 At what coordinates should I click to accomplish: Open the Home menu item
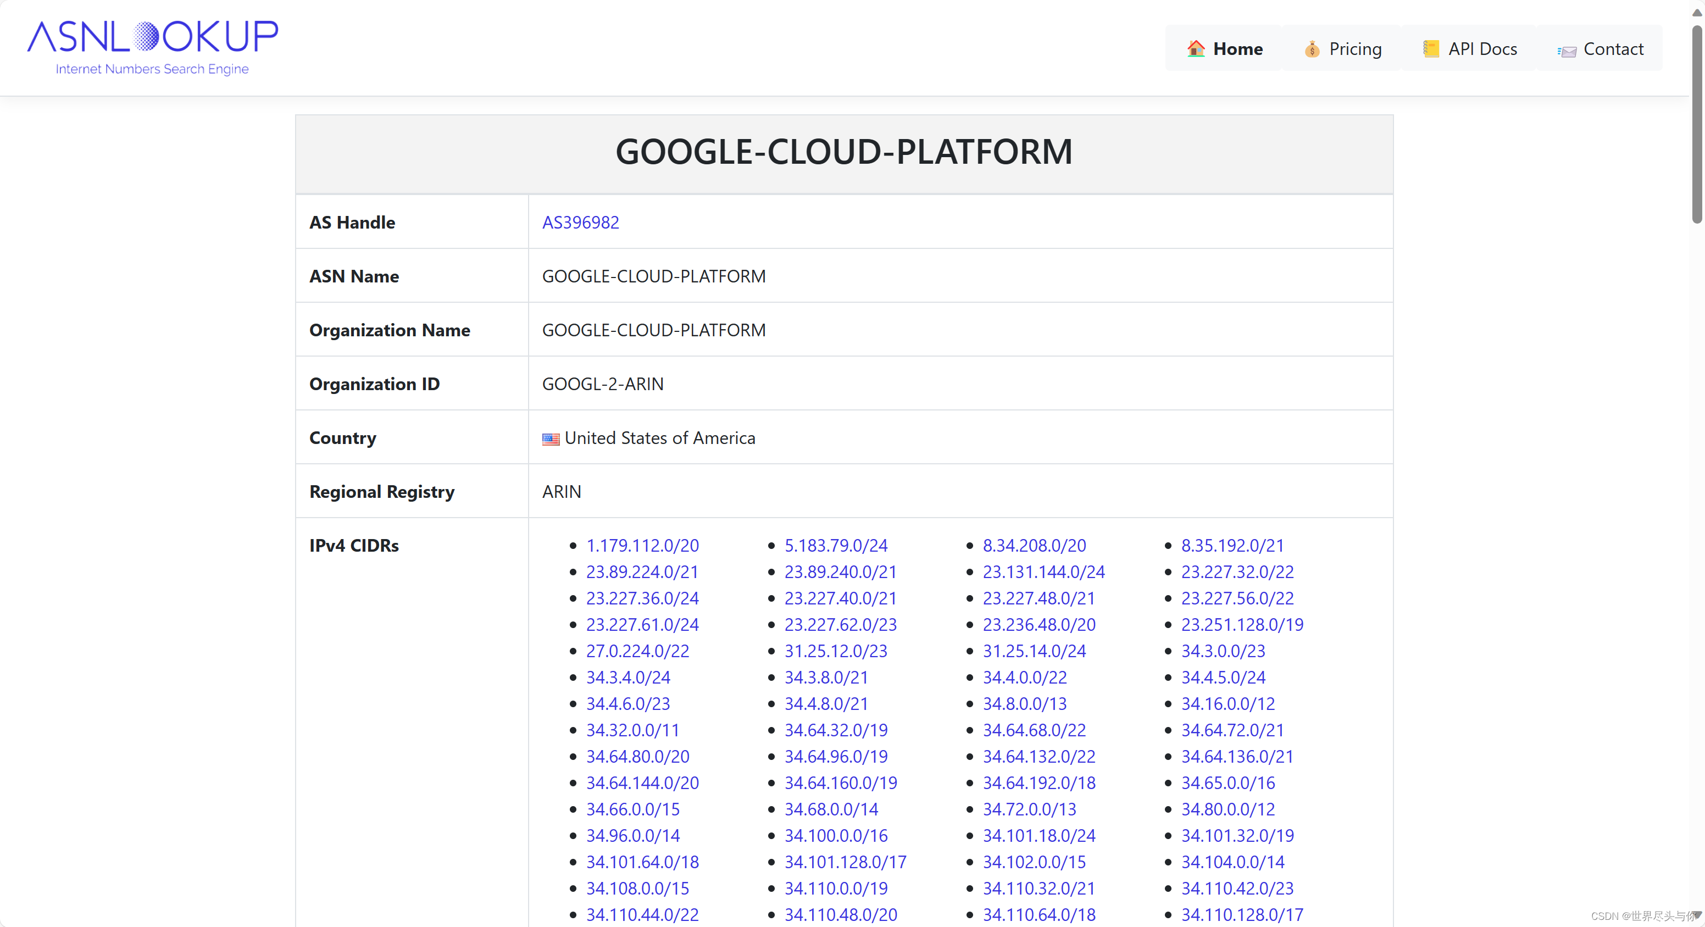point(1224,49)
